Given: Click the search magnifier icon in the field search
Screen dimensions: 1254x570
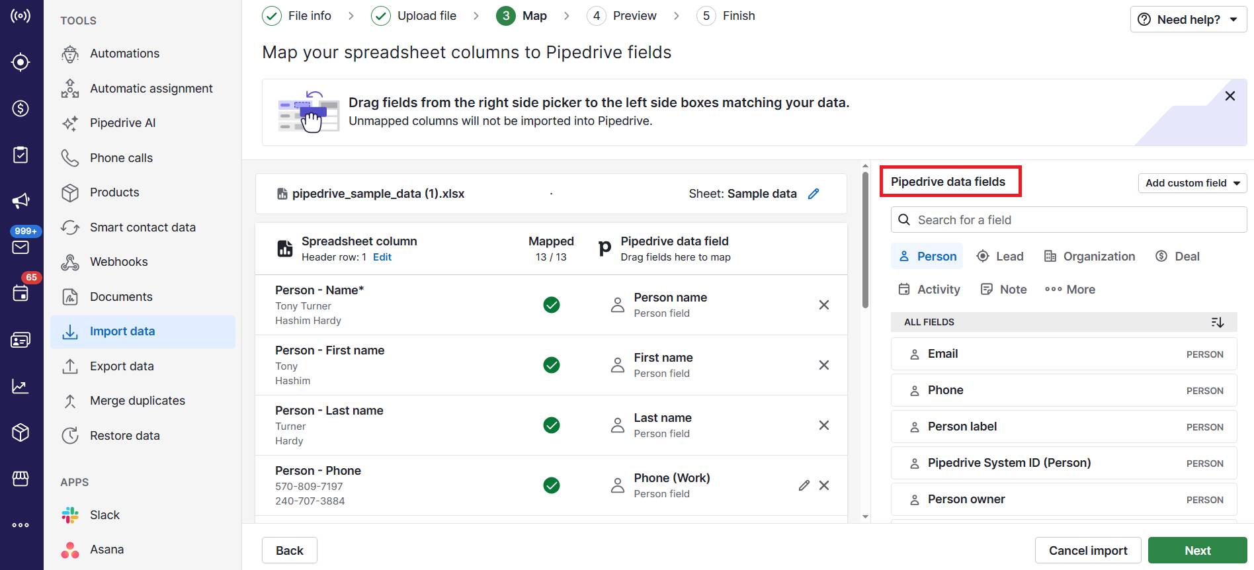Looking at the screenshot, I should point(904,220).
